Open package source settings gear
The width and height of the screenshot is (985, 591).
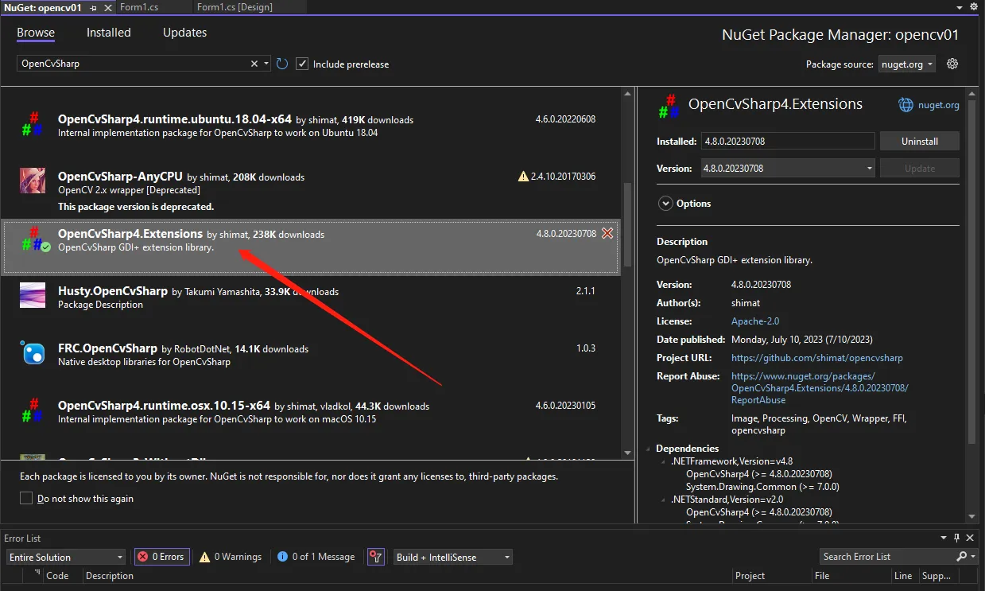pyautogui.click(x=952, y=64)
